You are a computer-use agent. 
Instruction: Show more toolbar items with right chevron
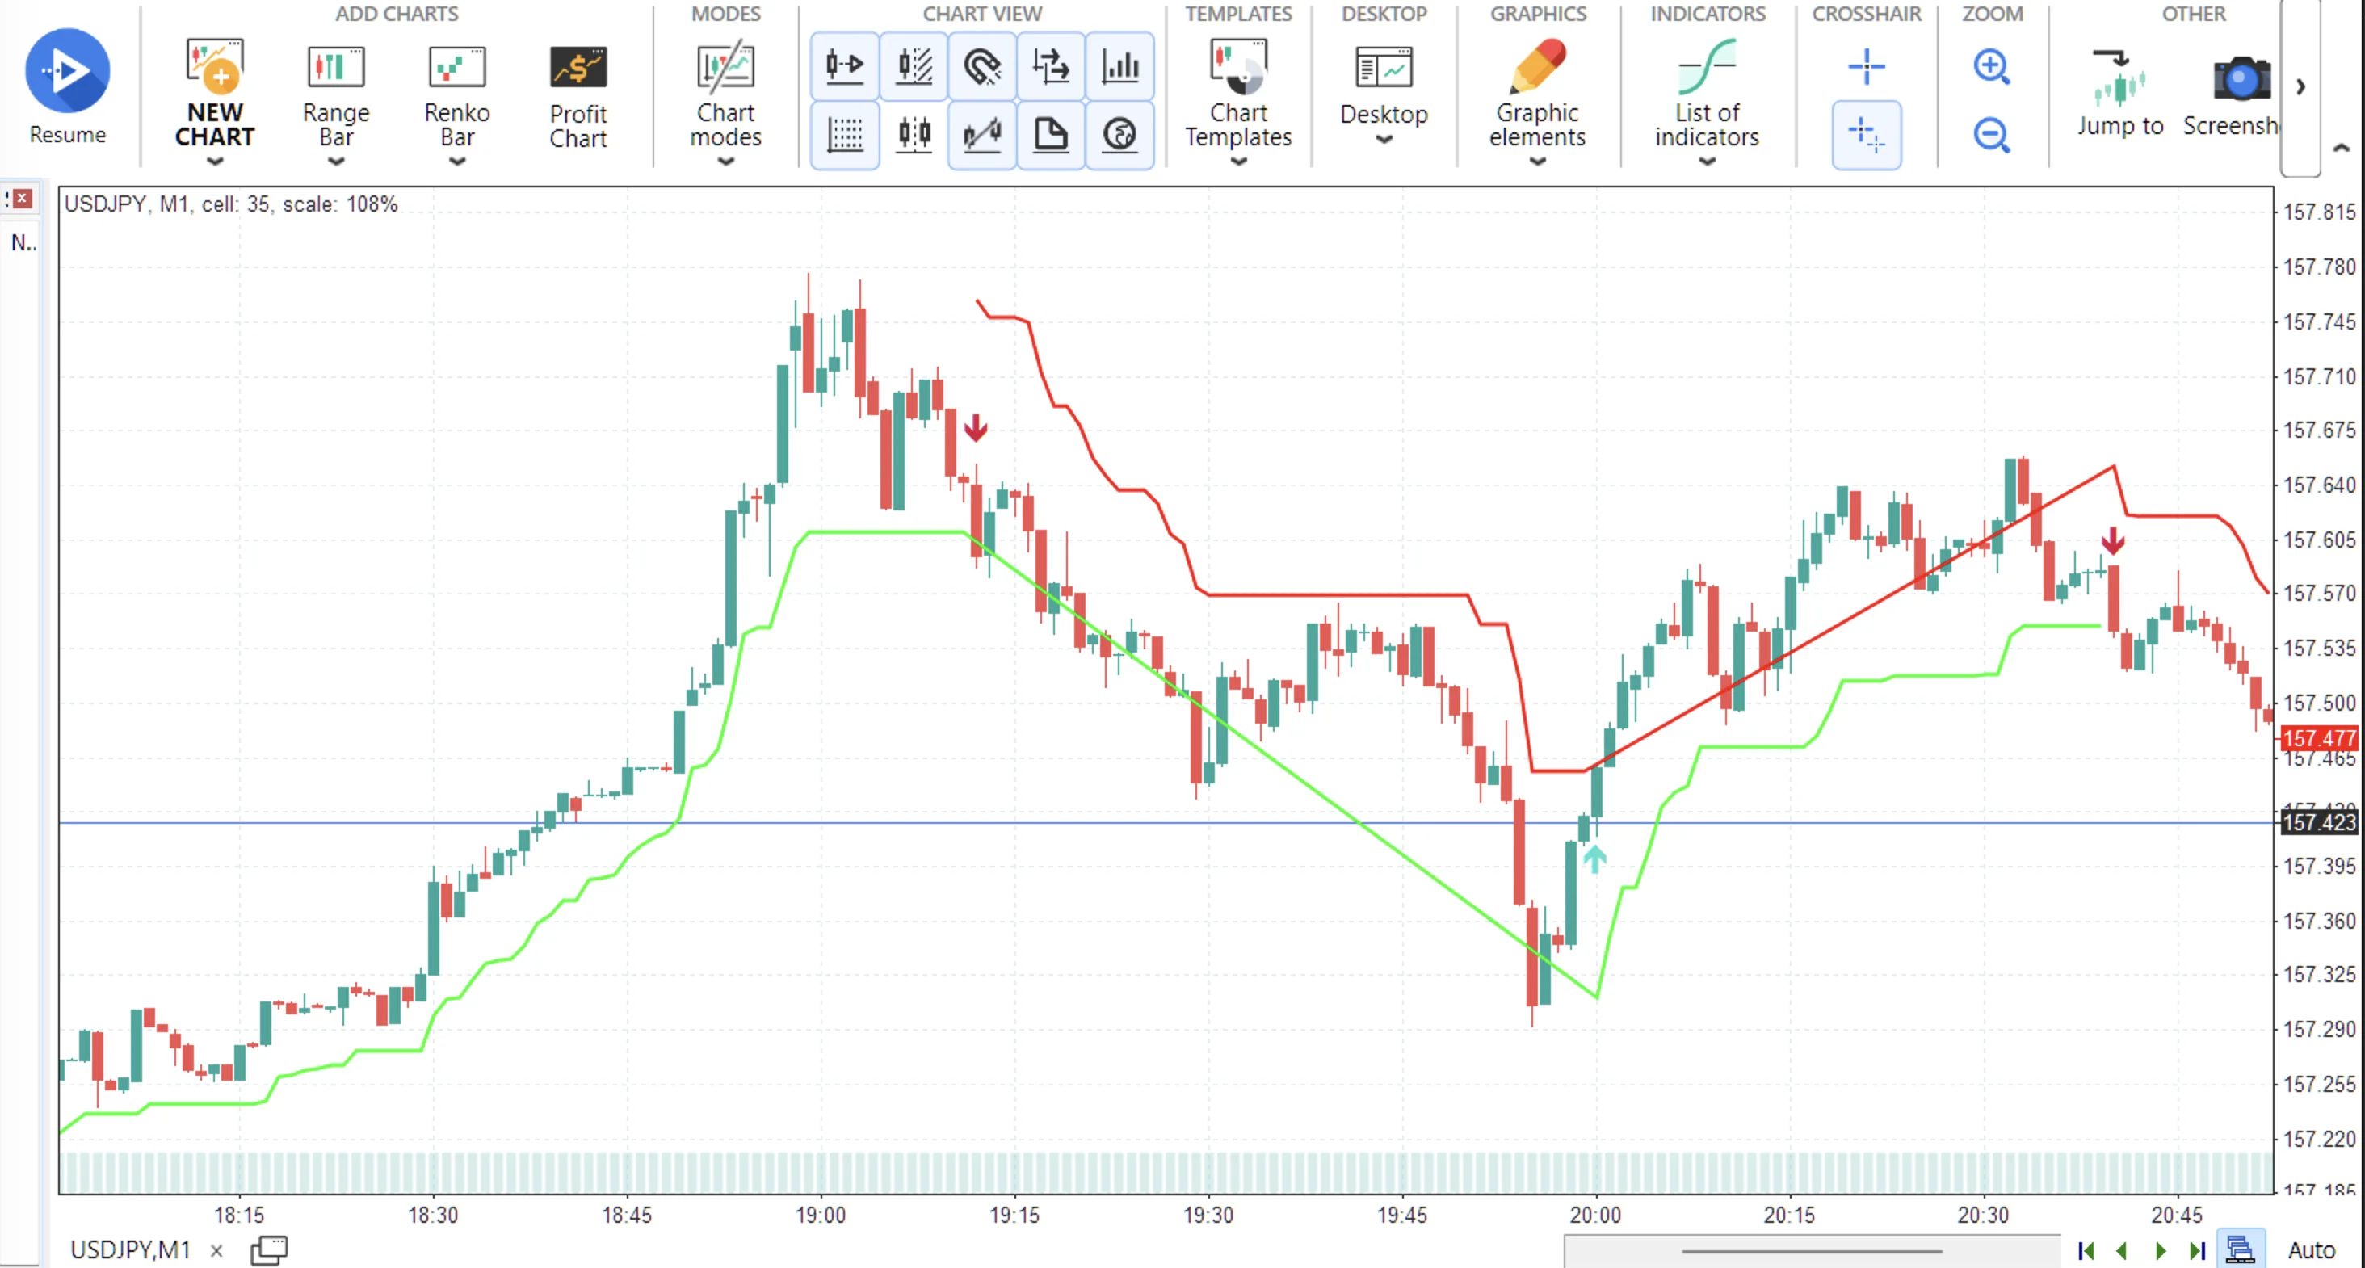[x=2300, y=86]
